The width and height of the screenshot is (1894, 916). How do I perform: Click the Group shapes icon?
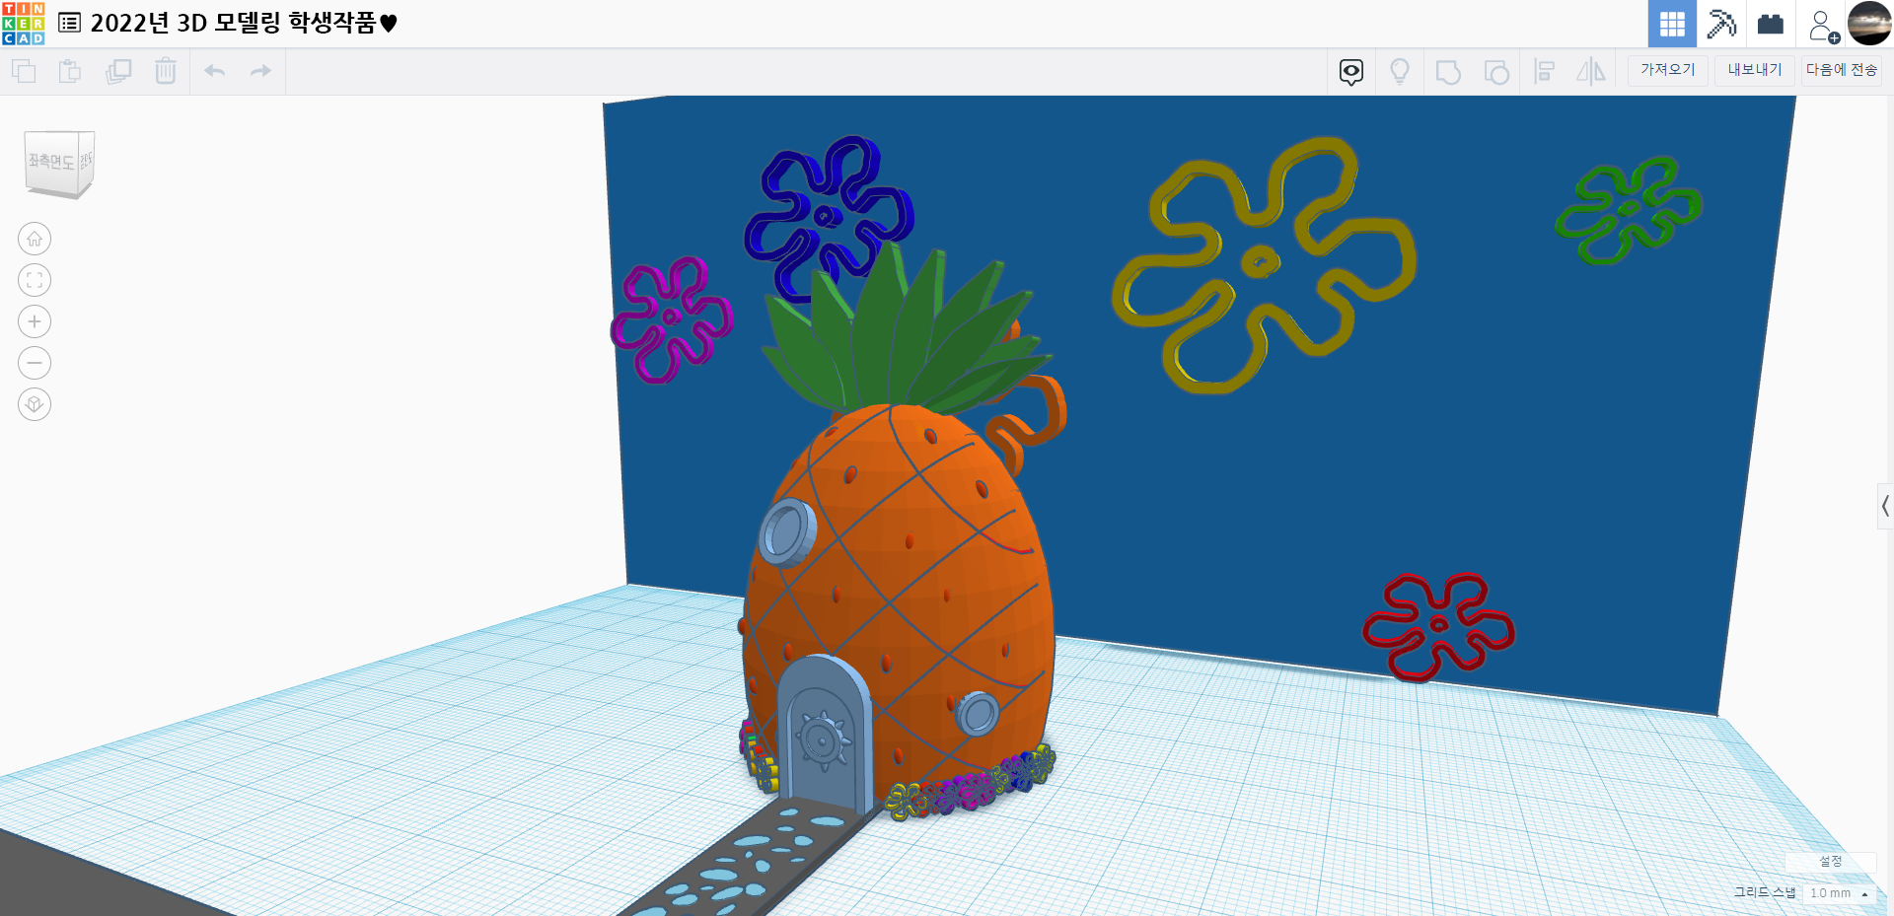(x=1448, y=71)
